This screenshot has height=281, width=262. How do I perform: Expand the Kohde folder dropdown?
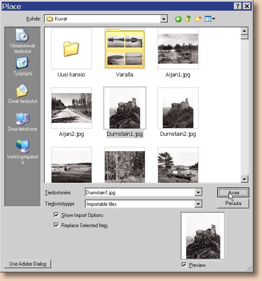164,19
